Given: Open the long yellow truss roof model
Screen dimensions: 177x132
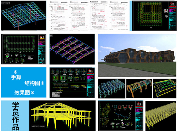Looking at the screenshot, I should (x=161, y=116).
